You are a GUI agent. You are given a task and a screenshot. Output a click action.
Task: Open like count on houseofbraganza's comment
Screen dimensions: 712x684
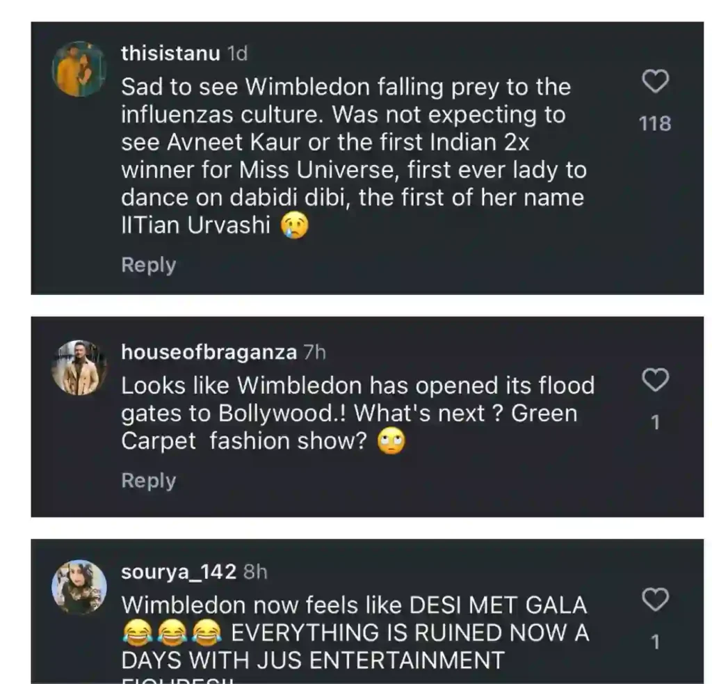[x=654, y=422]
